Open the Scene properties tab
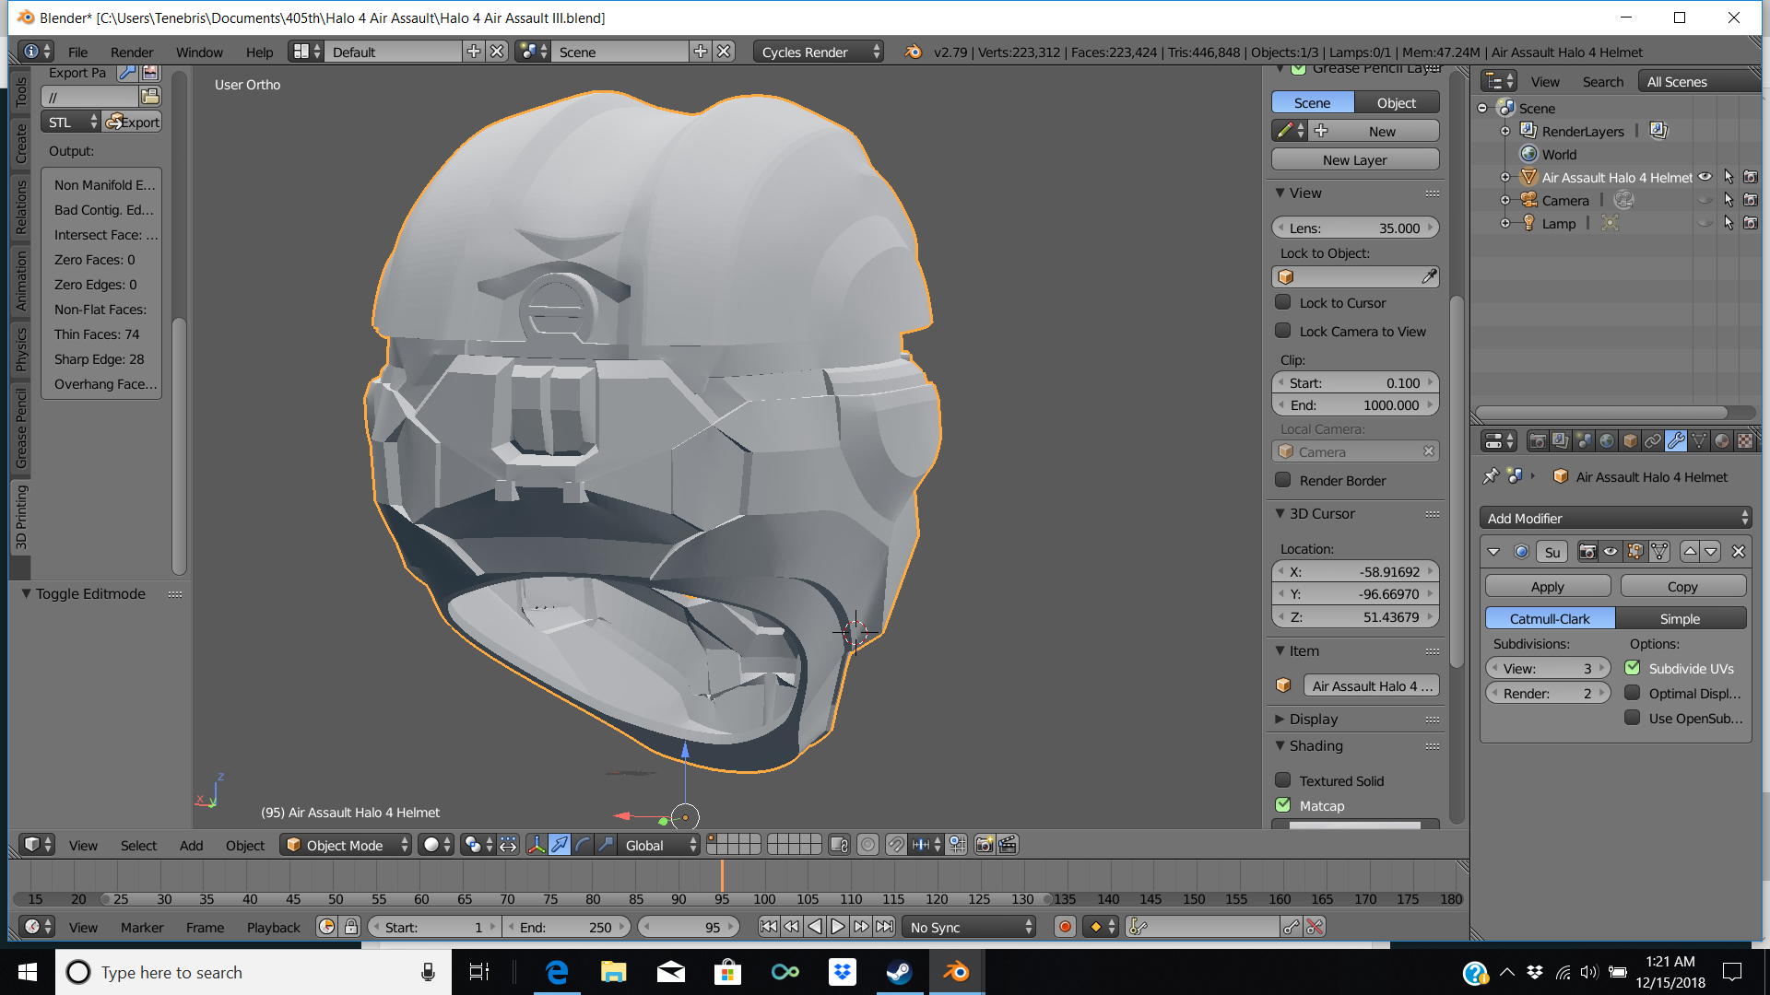The width and height of the screenshot is (1770, 995). click(1584, 441)
